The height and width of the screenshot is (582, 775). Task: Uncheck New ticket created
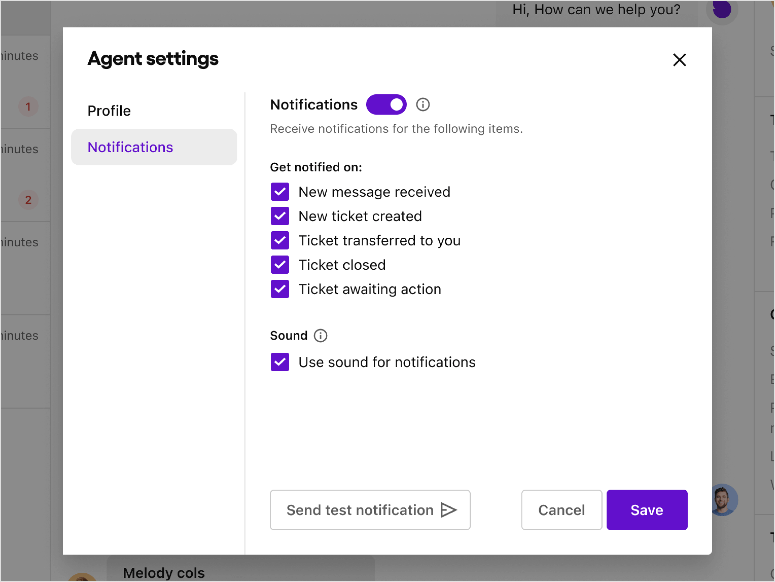(x=280, y=216)
